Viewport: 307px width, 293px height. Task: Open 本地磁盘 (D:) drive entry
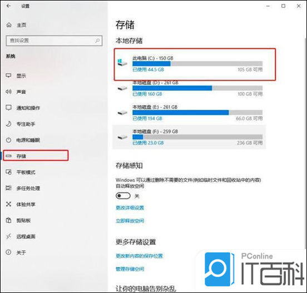point(189,88)
